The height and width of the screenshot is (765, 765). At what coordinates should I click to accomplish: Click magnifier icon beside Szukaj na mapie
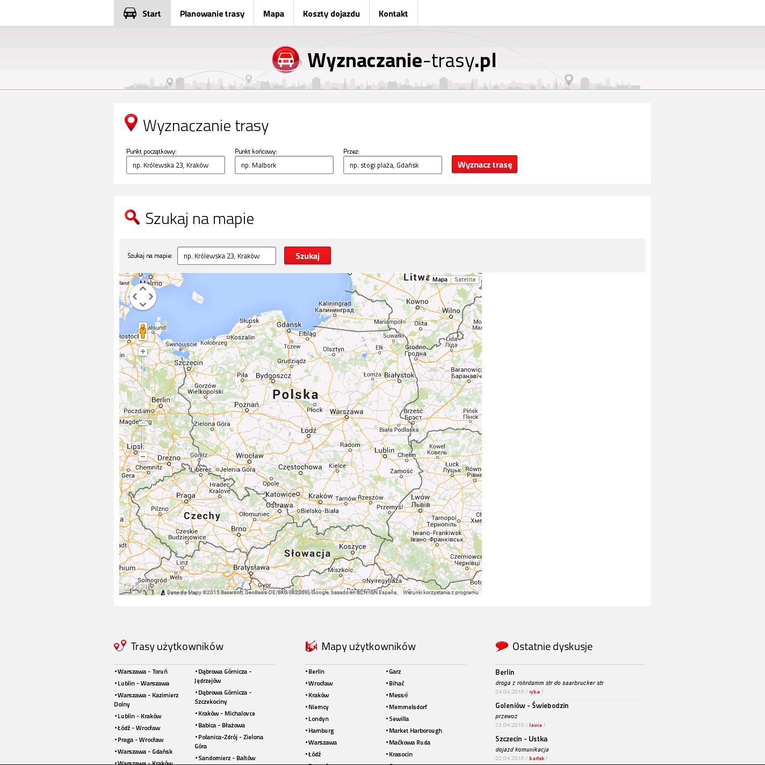[x=132, y=217]
